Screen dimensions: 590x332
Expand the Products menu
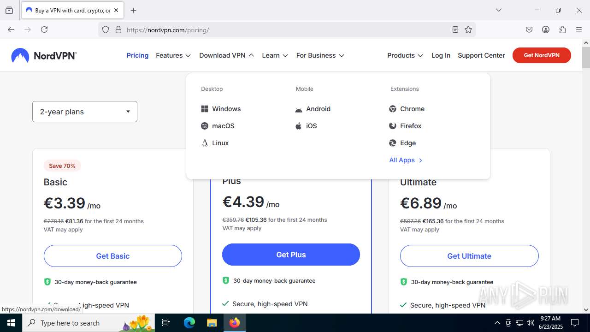pos(405,55)
